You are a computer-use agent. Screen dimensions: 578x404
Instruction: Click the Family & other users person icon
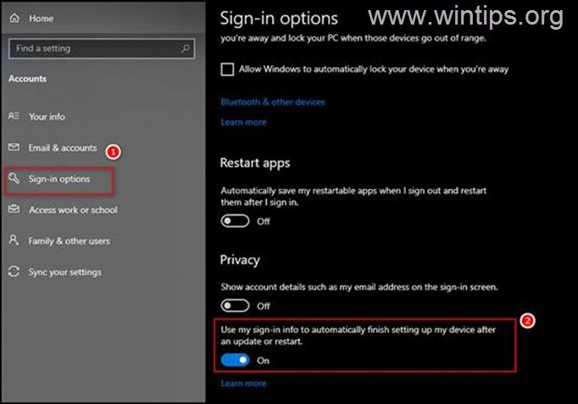point(14,241)
